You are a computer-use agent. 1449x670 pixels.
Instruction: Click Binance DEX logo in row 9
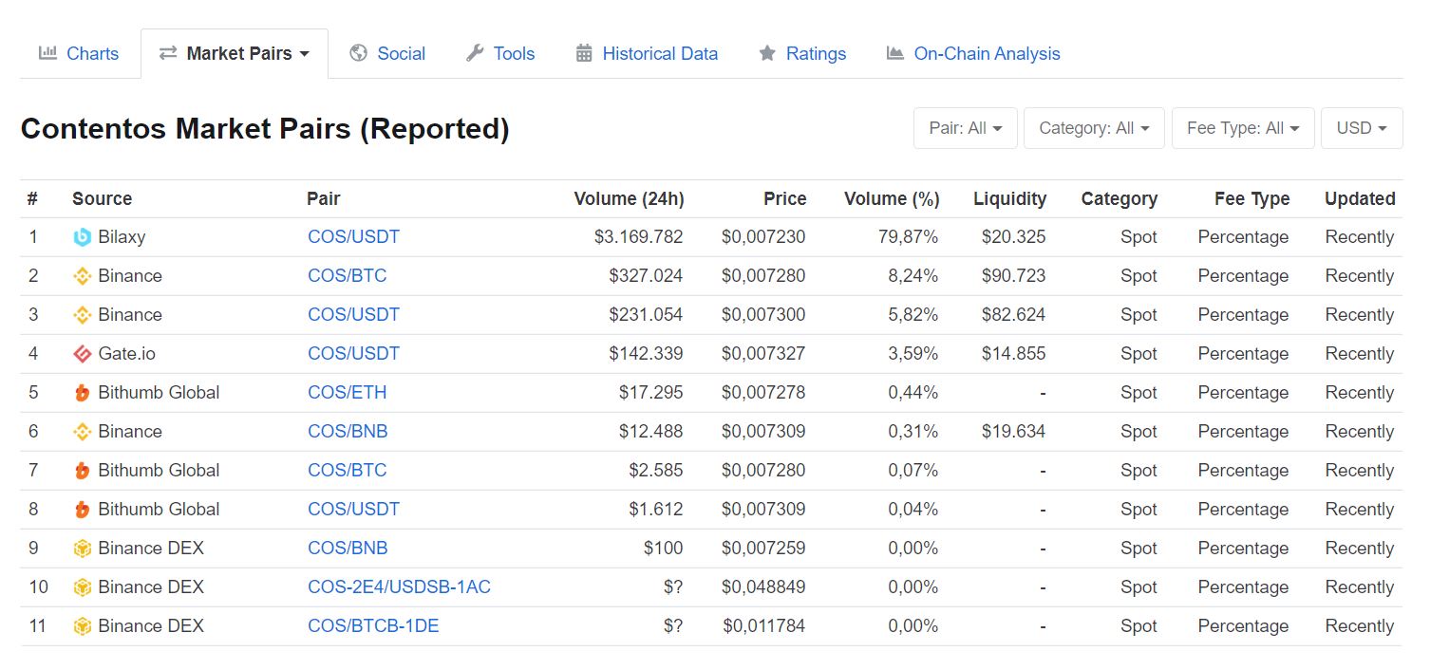(83, 549)
